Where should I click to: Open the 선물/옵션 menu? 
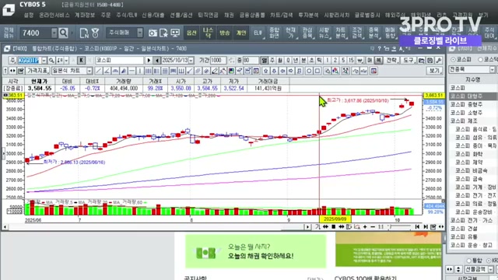tap(181, 15)
